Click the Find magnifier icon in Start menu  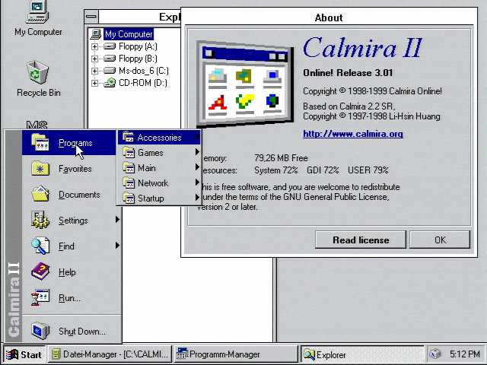(40, 246)
